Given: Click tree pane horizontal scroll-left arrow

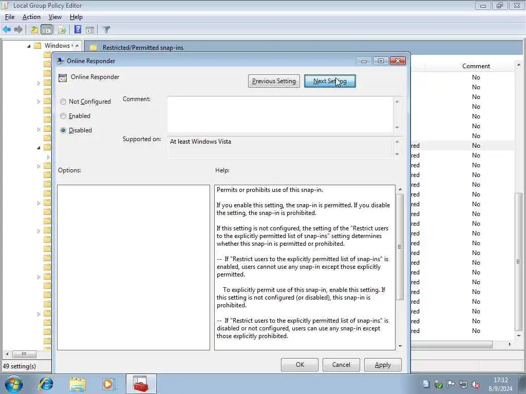Looking at the screenshot, I should 7,354.
